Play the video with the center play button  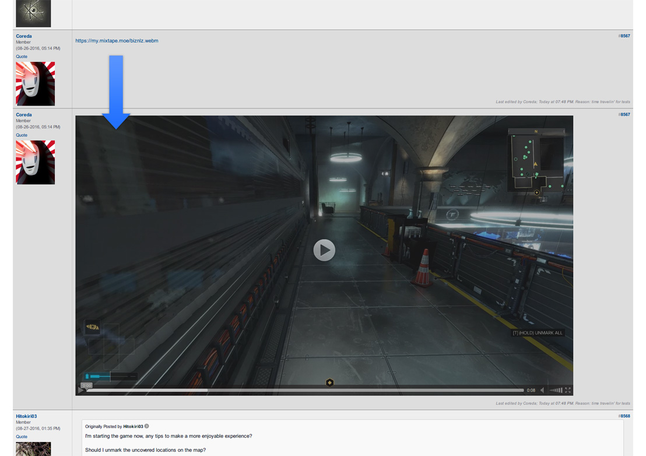click(324, 250)
